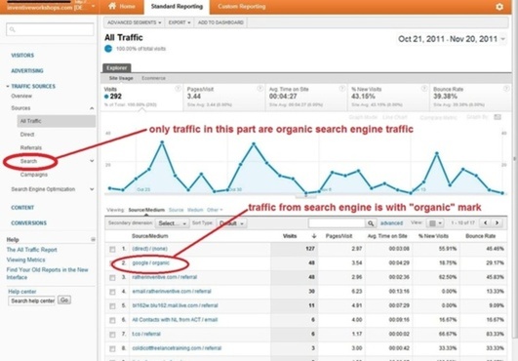Go to previous table page arrow
This screenshot has height=361, width=518.
(485, 222)
